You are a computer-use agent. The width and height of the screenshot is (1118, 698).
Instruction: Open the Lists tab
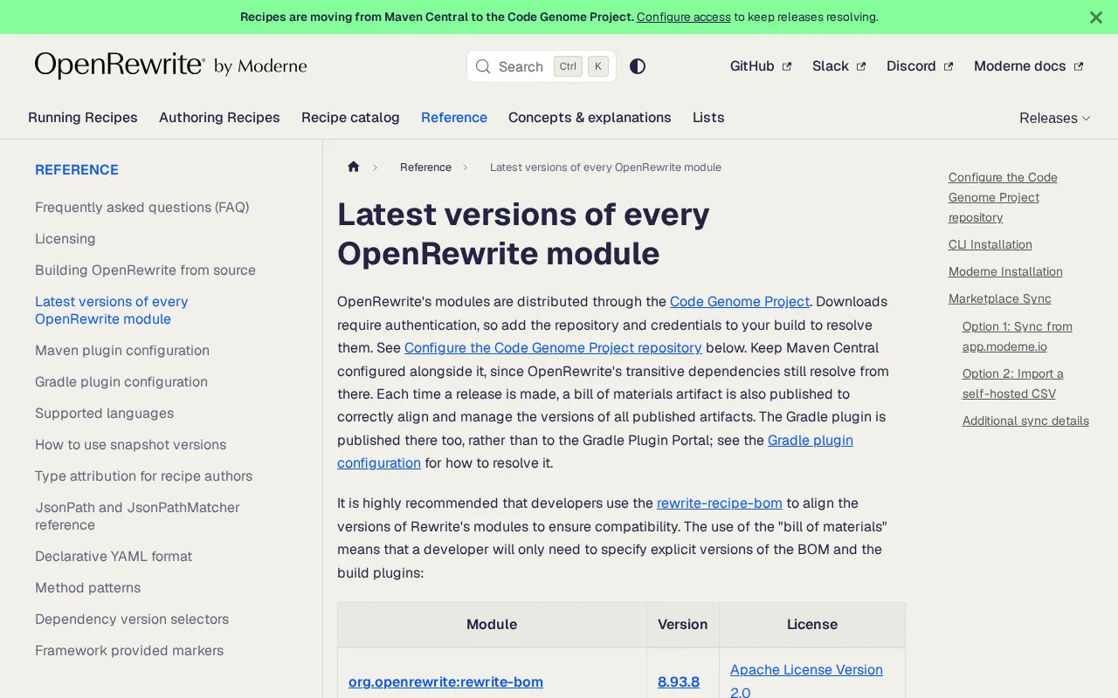[x=708, y=117]
